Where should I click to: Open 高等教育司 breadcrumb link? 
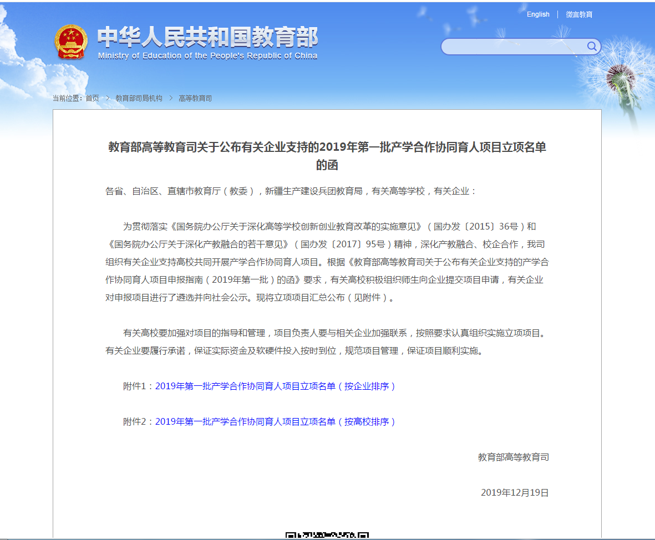pyautogui.click(x=195, y=98)
